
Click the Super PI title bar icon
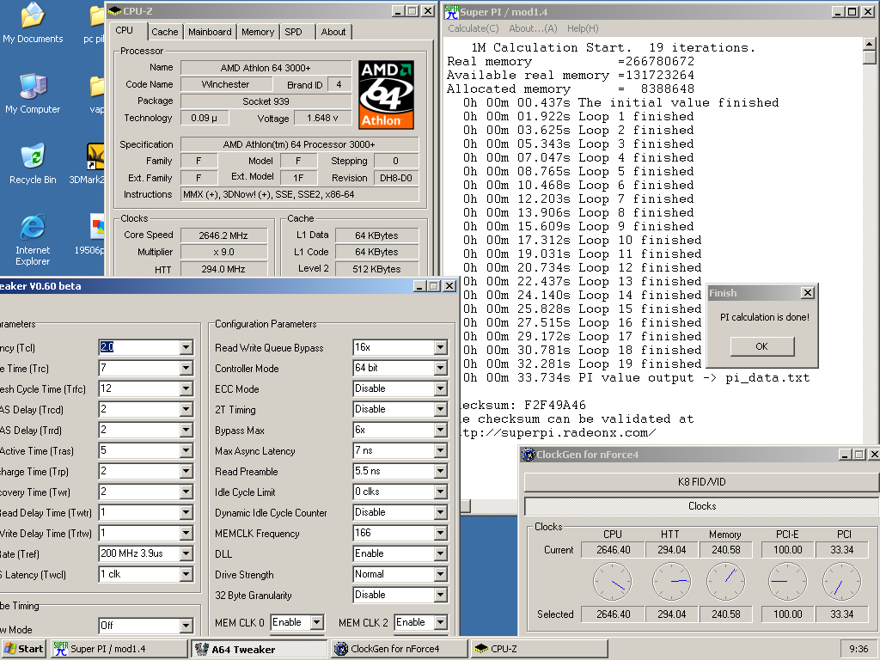451,11
